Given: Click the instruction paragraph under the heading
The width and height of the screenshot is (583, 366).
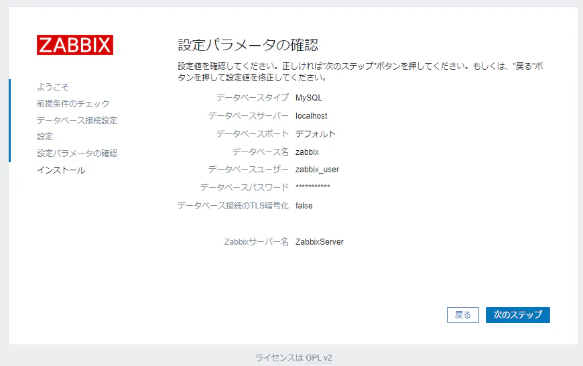Looking at the screenshot, I should tap(361, 72).
